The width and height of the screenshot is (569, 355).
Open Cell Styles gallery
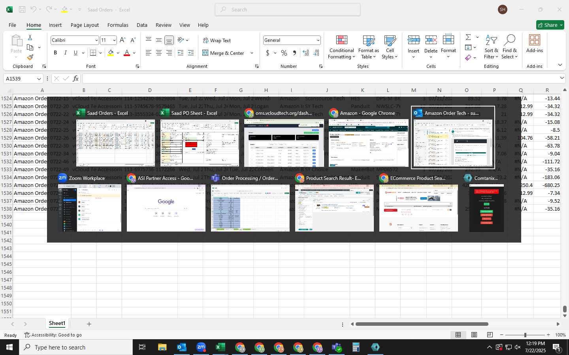tap(390, 47)
